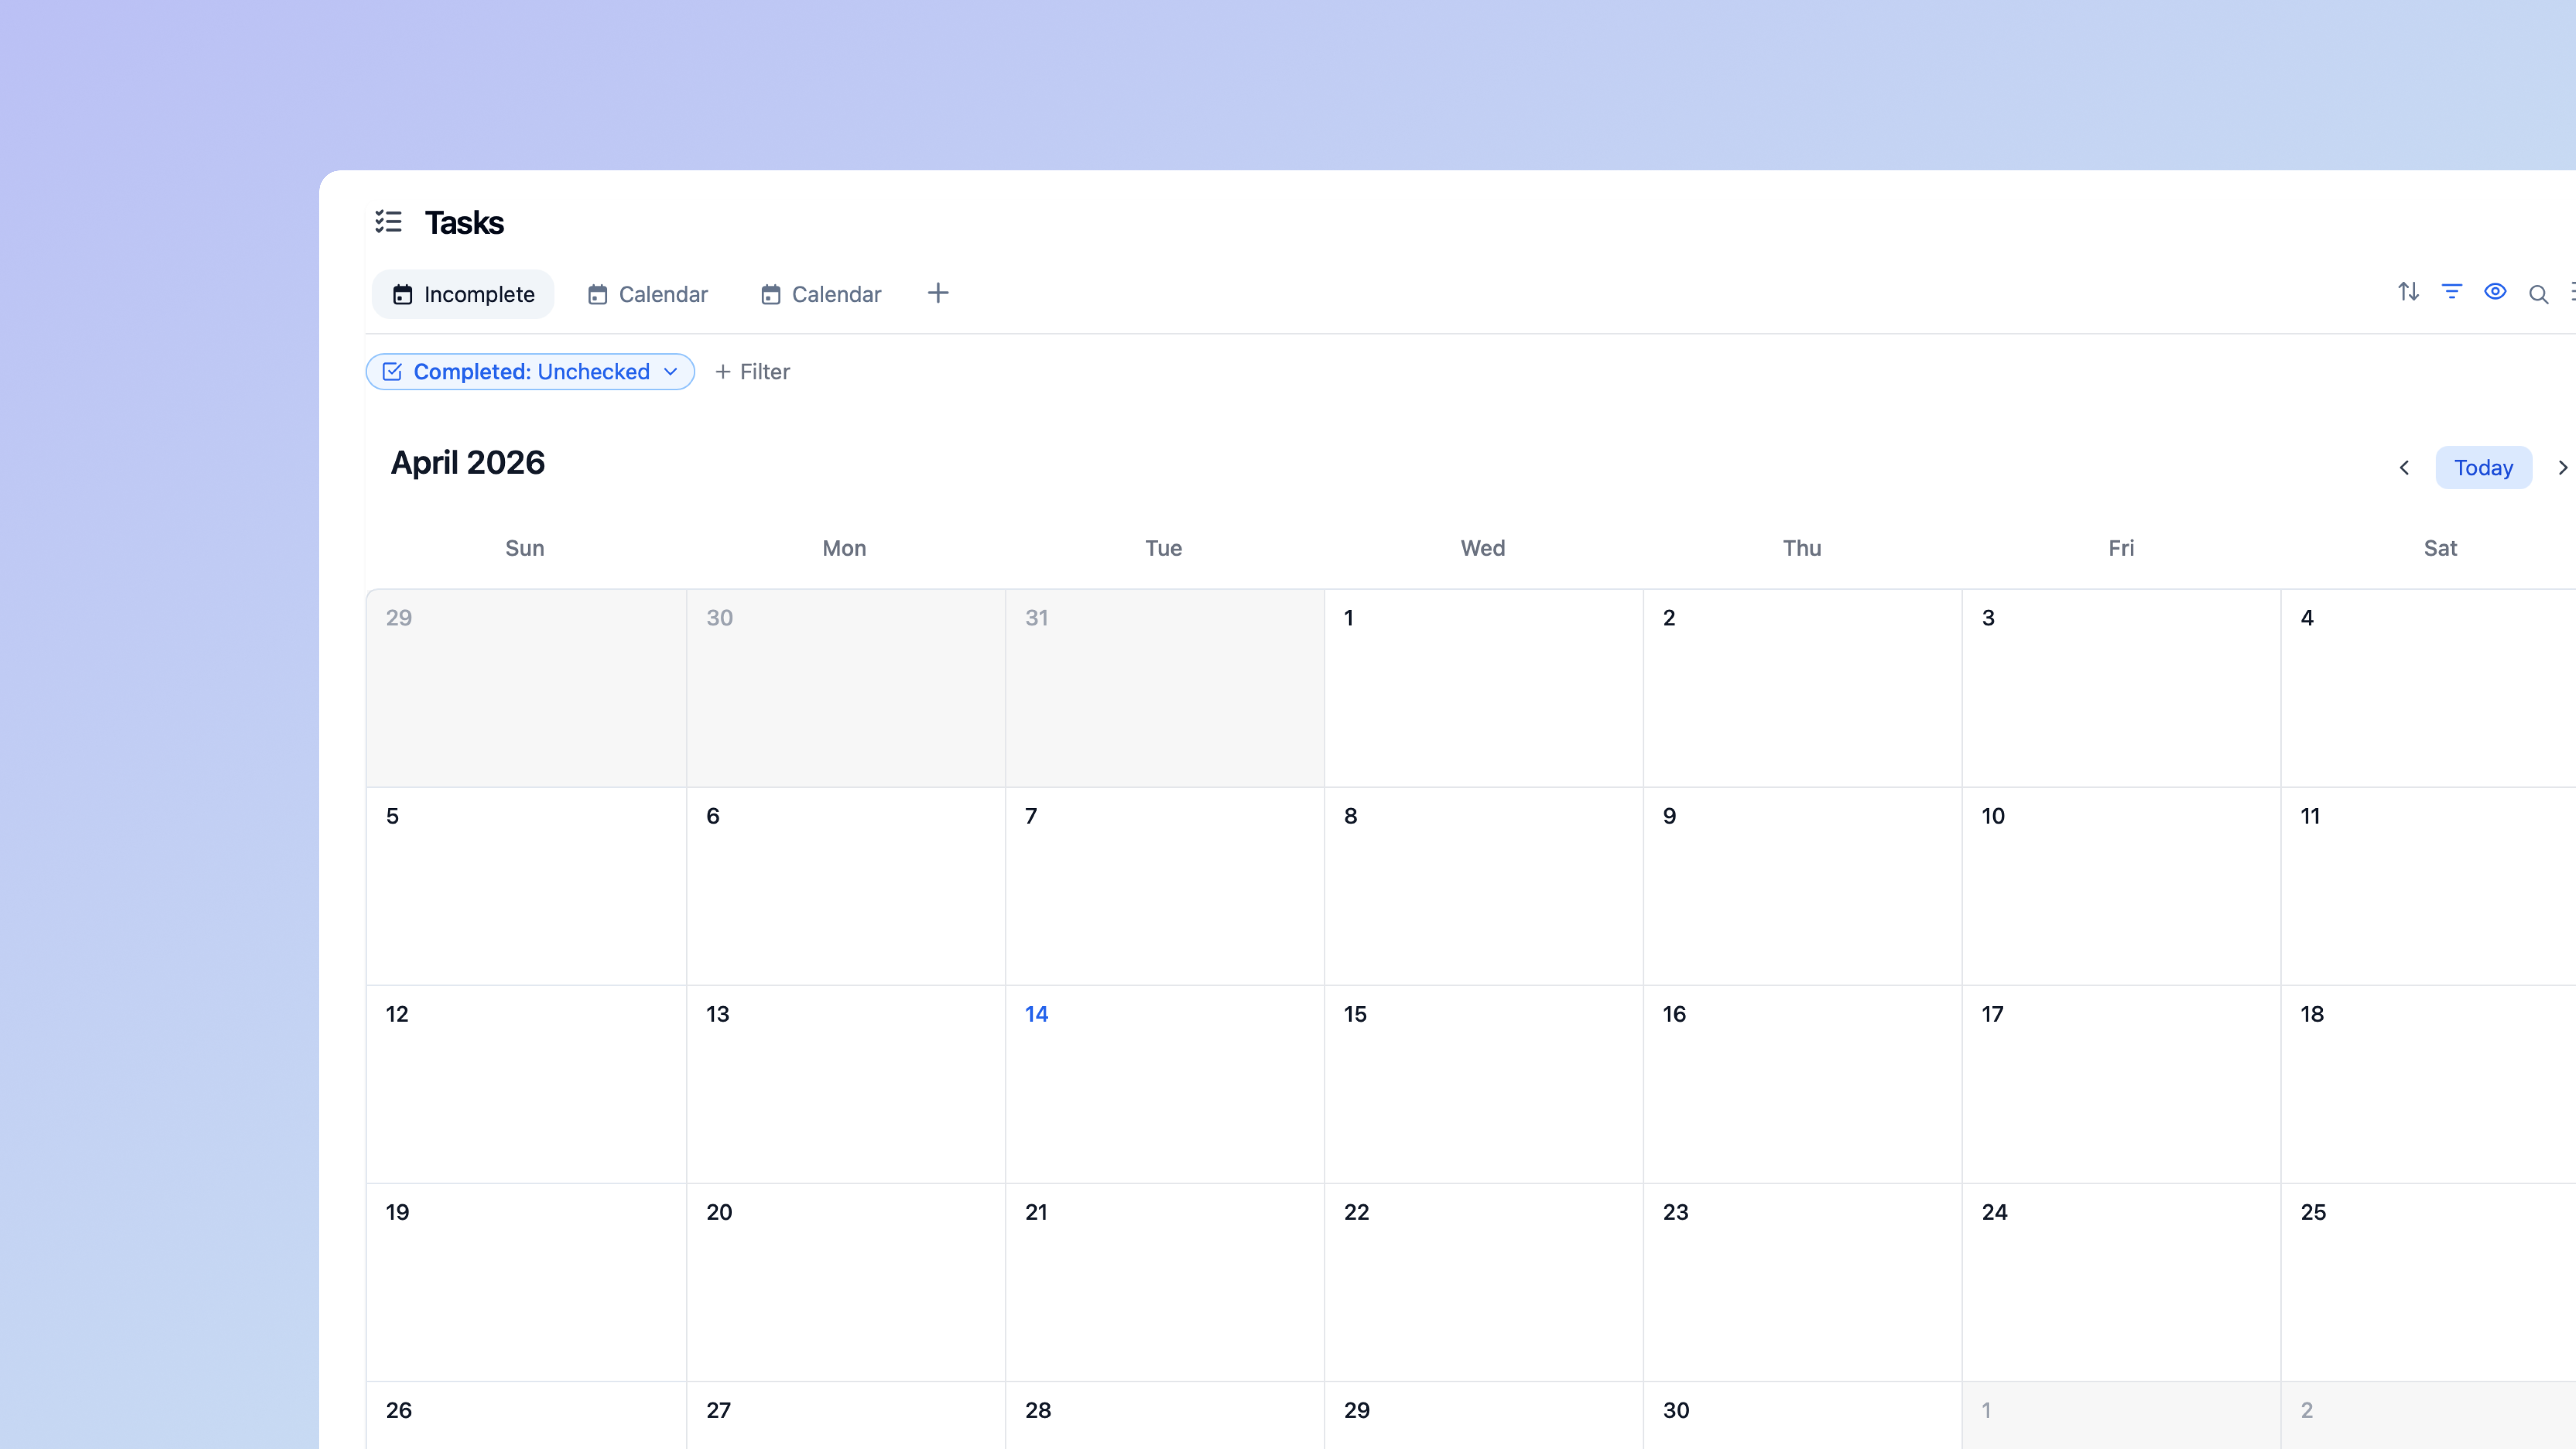Toggle the eye visibility icon

pyautogui.click(x=2495, y=292)
